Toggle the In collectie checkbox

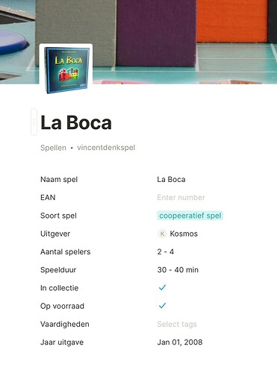tap(162, 288)
